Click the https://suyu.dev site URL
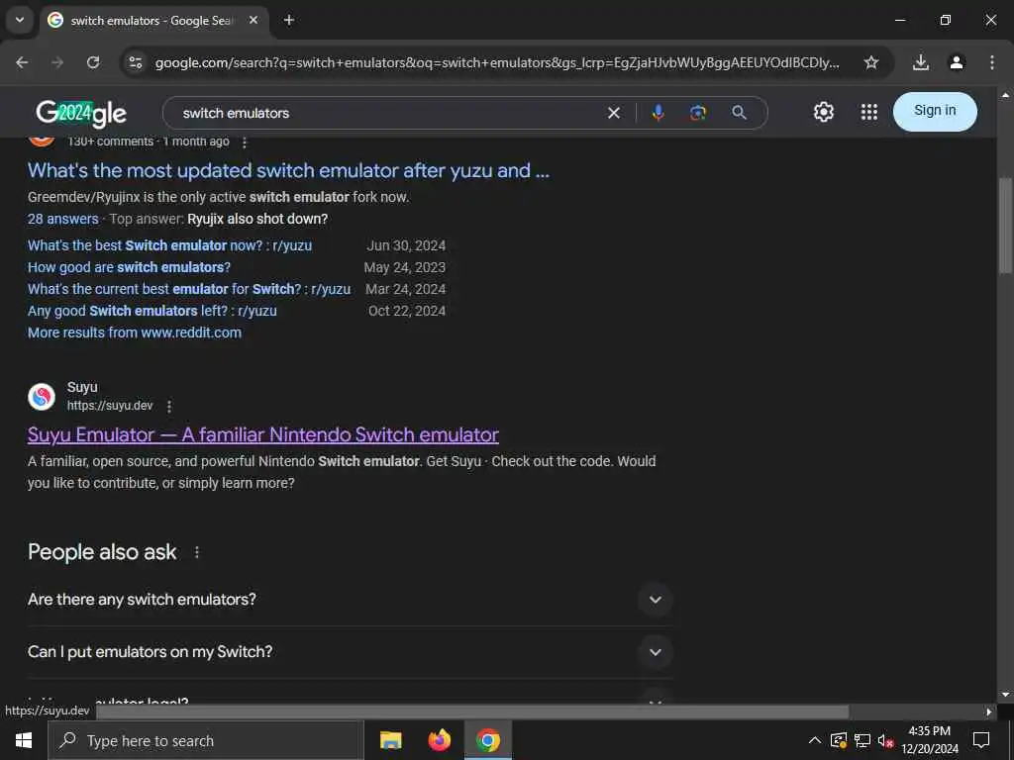Viewport: 1014px width, 760px height. (x=110, y=406)
